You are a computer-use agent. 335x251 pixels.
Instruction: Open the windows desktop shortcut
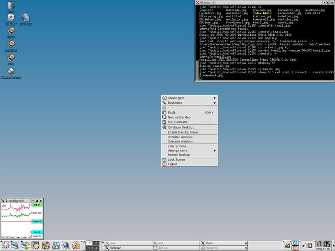pyautogui.click(x=11, y=45)
